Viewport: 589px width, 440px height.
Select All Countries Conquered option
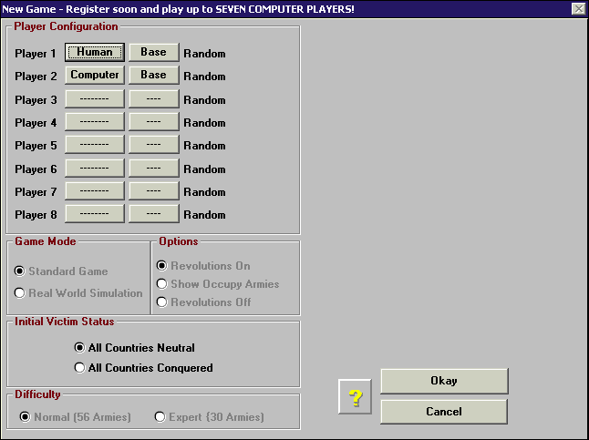[x=79, y=368]
